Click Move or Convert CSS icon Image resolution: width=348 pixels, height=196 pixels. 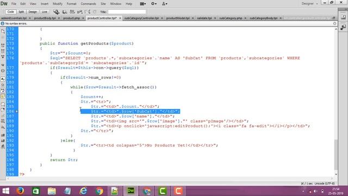(x=3, y=127)
